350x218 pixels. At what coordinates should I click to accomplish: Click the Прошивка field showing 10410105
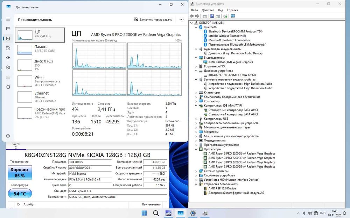tap(90, 162)
